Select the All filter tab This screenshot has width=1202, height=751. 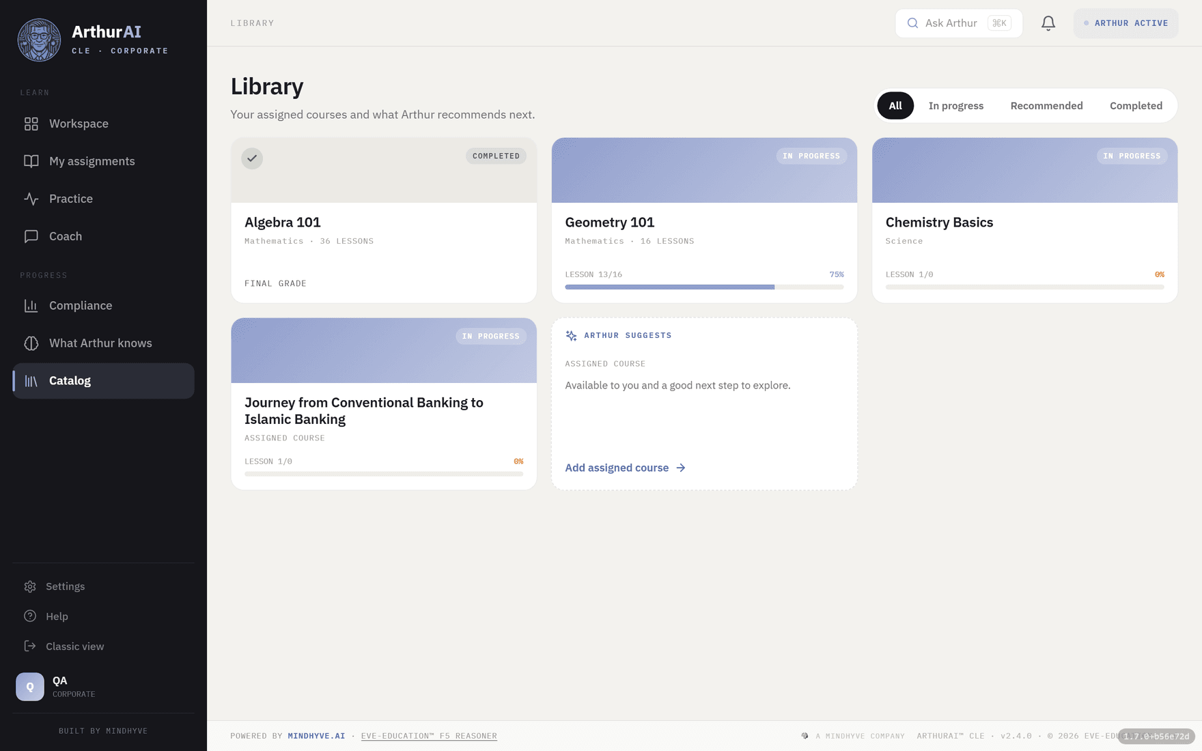[895, 106]
